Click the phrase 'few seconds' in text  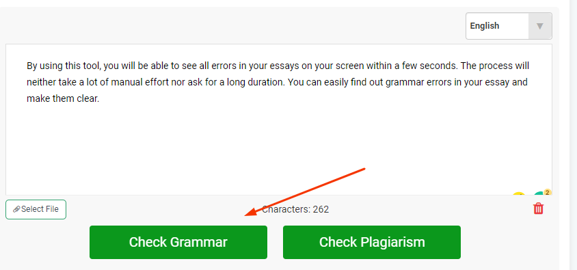[430, 66]
